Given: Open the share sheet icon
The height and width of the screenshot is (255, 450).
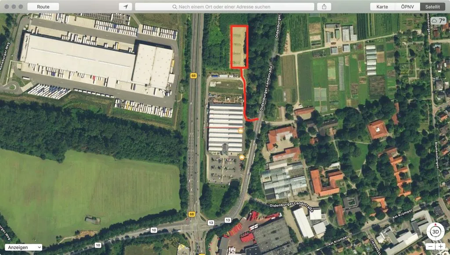Looking at the screenshot, I should click(x=324, y=7).
